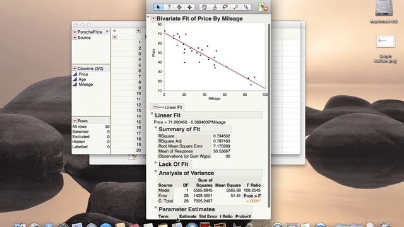Click the t Ratio header
The height and width of the screenshot is (227, 404).
tap(226, 216)
